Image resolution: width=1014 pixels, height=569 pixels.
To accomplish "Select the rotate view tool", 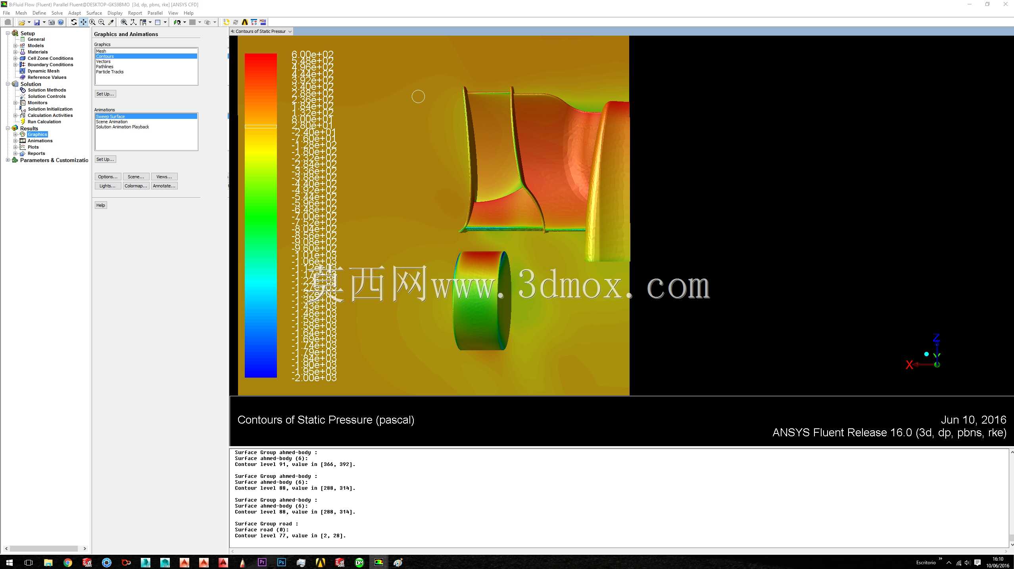I will 74,23.
